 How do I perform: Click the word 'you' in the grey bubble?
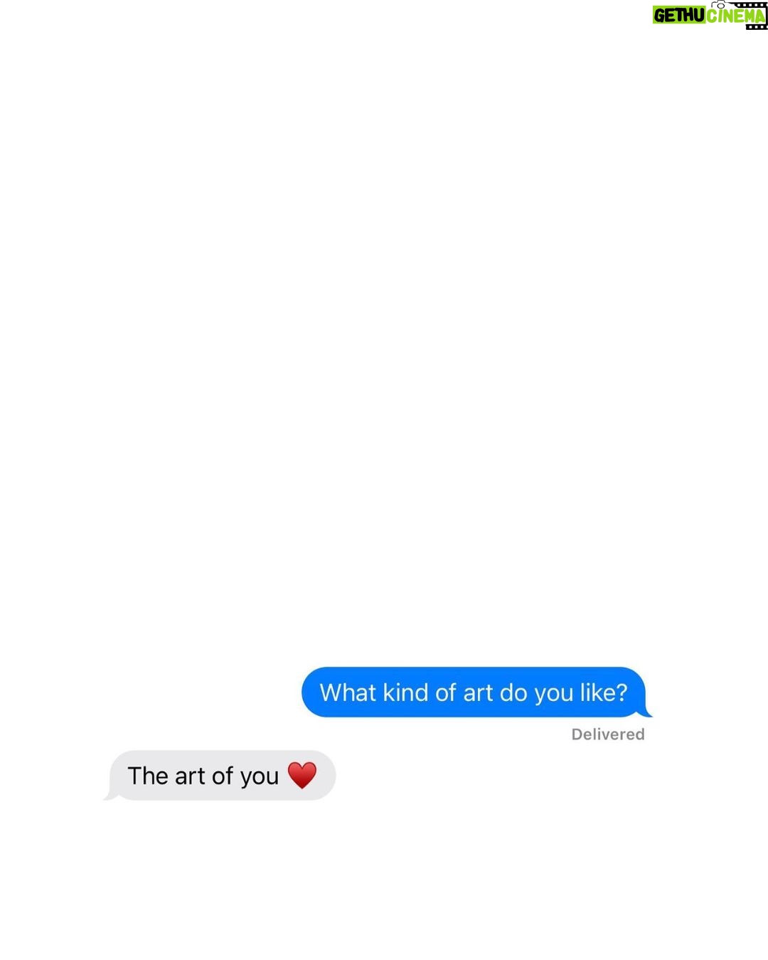[x=259, y=777]
